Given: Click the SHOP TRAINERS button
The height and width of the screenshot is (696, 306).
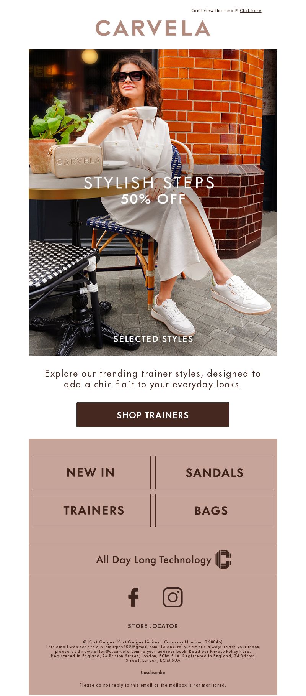Looking at the screenshot, I should [153, 415].
